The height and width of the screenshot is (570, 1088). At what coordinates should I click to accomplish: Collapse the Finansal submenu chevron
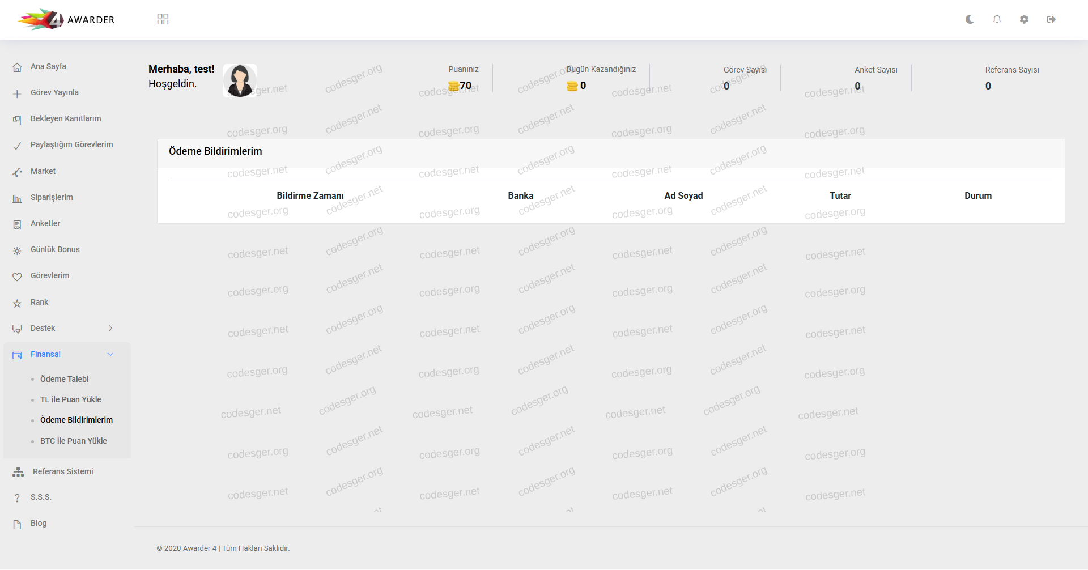pos(110,354)
